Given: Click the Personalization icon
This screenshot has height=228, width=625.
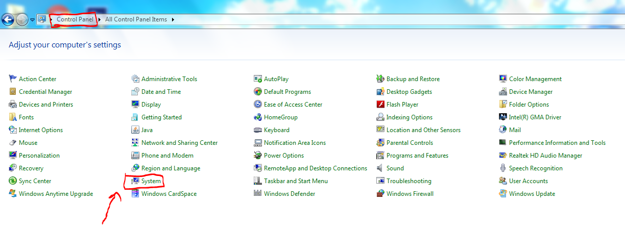Looking at the screenshot, I should point(13,155).
